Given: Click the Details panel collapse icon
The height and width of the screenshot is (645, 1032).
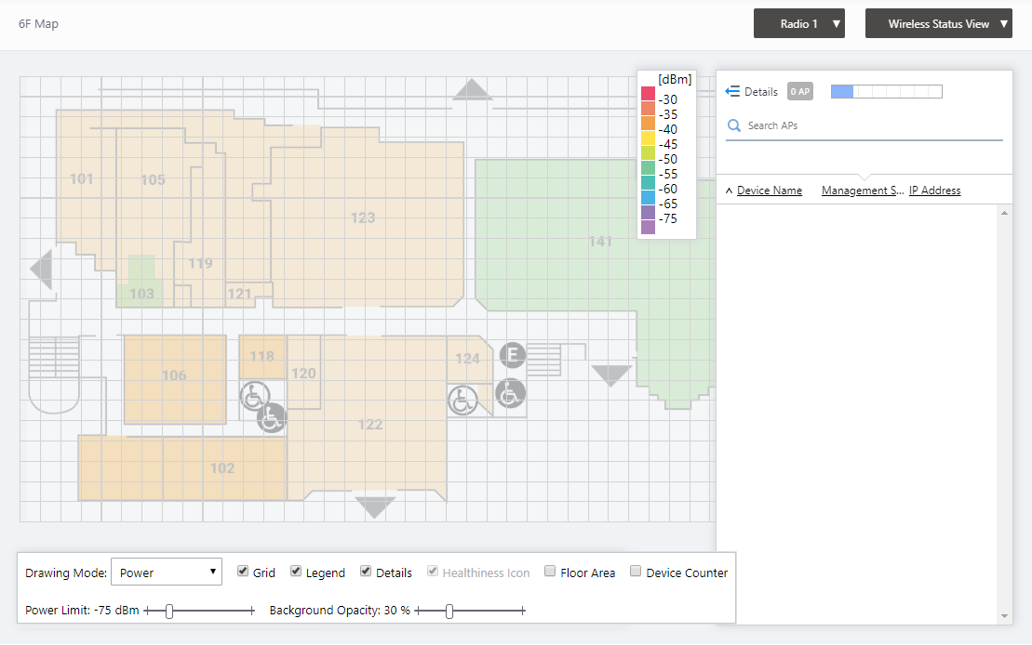Looking at the screenshot, I should tap(732, 91).
